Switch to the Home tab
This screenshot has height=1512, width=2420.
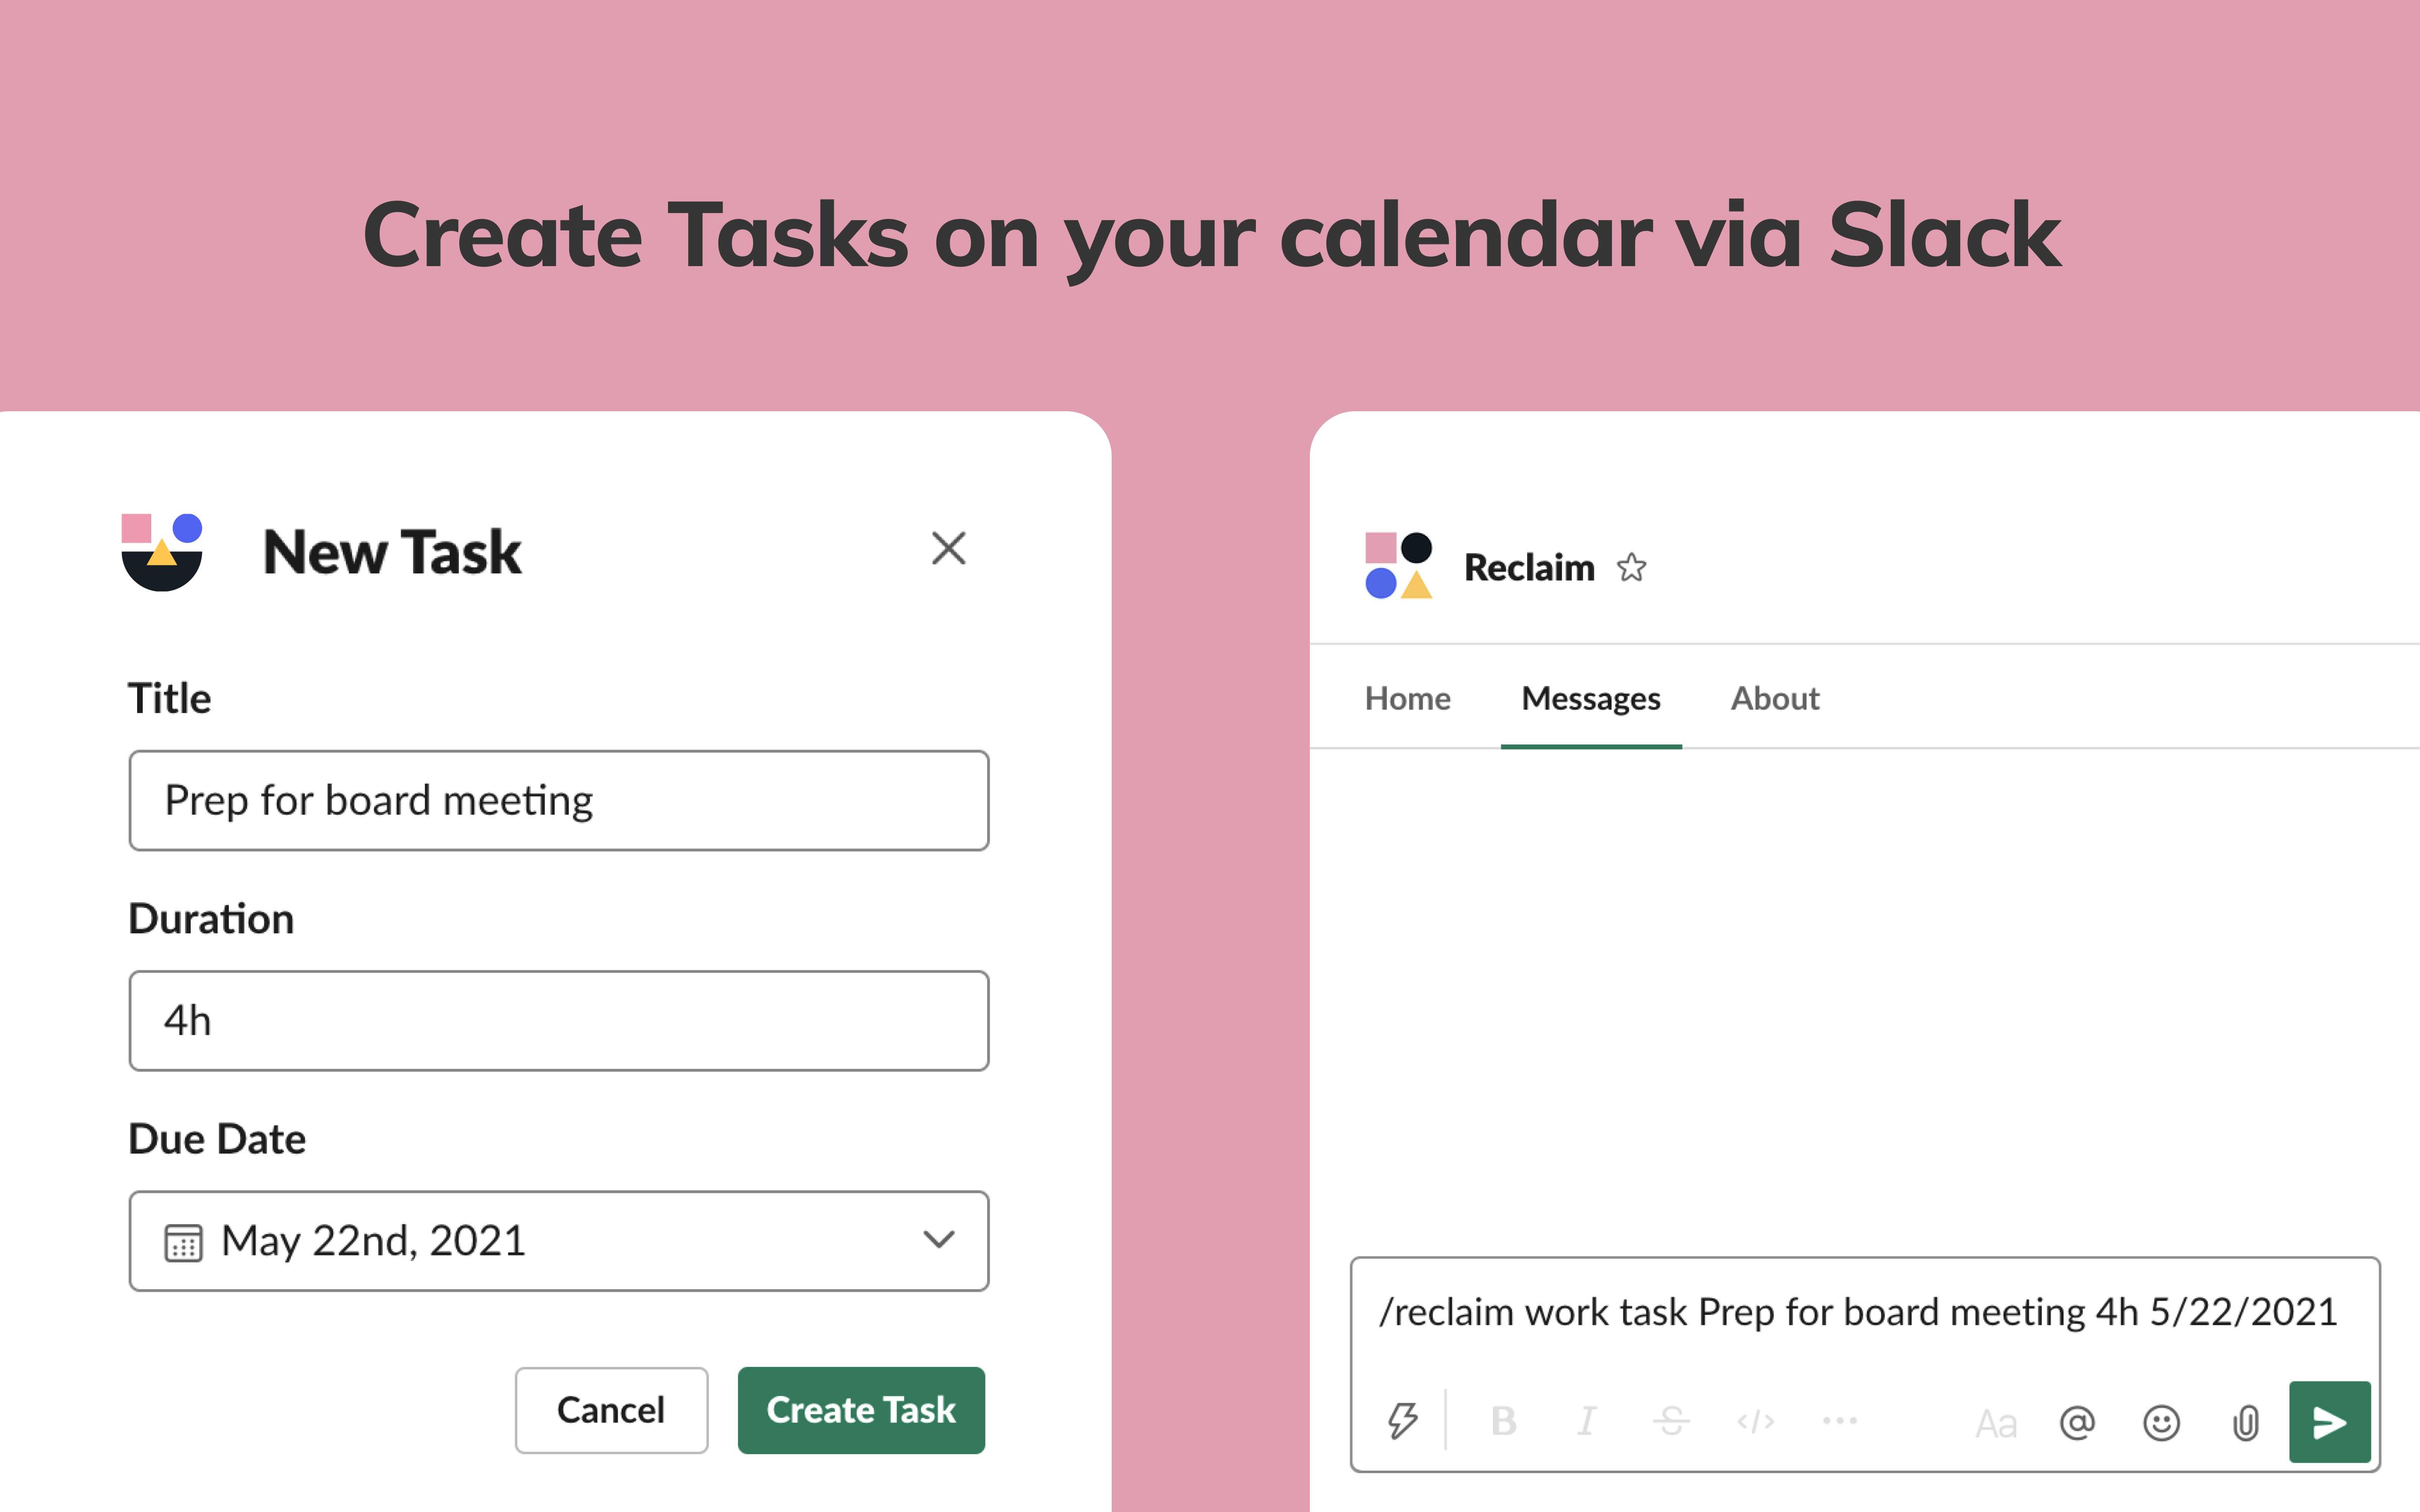[1407, 698]
